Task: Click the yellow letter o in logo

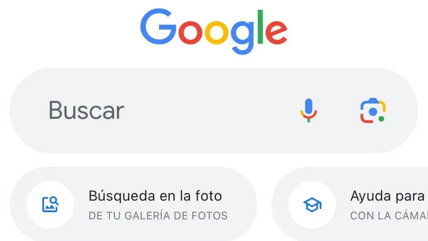Action: 216,32
